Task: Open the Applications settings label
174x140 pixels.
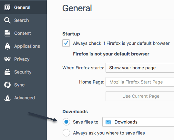Action: coord(27,46)
